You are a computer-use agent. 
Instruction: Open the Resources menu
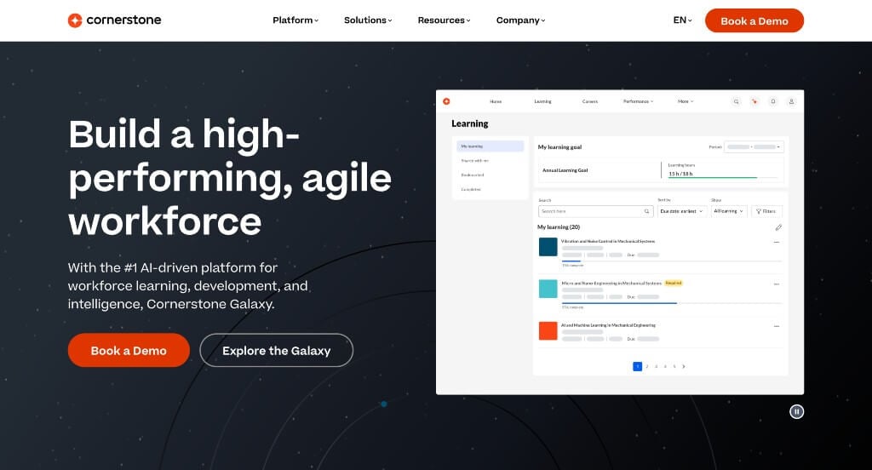444,20
